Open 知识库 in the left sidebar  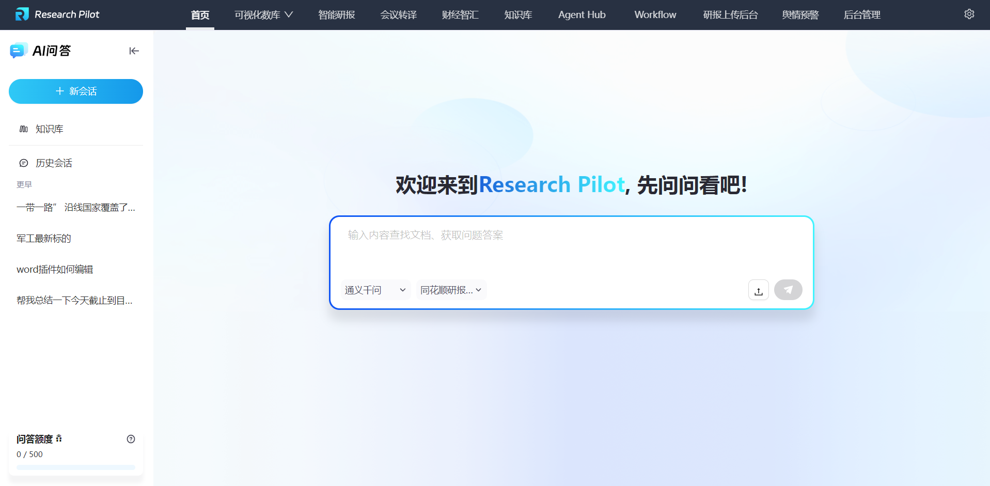coord(49,129)
